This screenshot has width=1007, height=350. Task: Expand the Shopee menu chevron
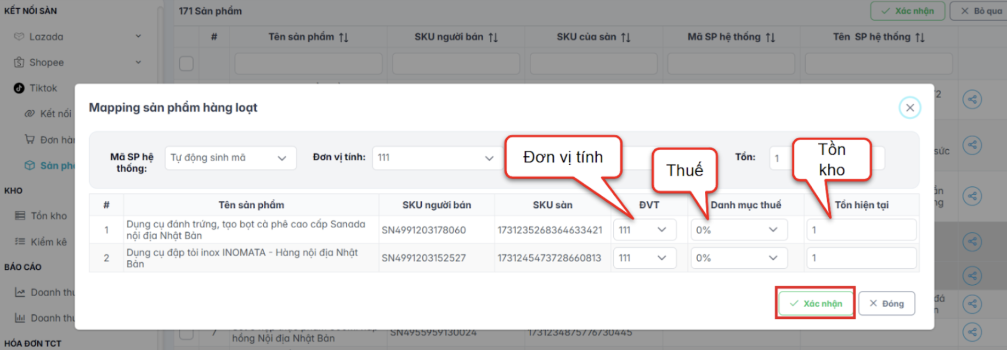[138, 62]
